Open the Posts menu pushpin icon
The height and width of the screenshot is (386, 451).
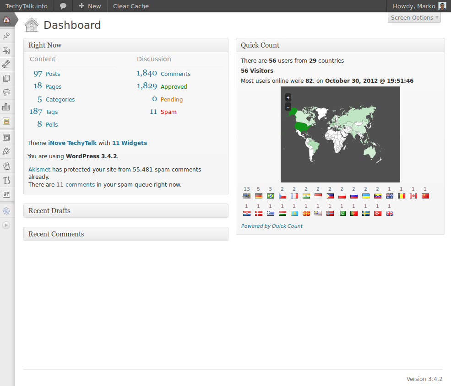[x=6, y=36]
